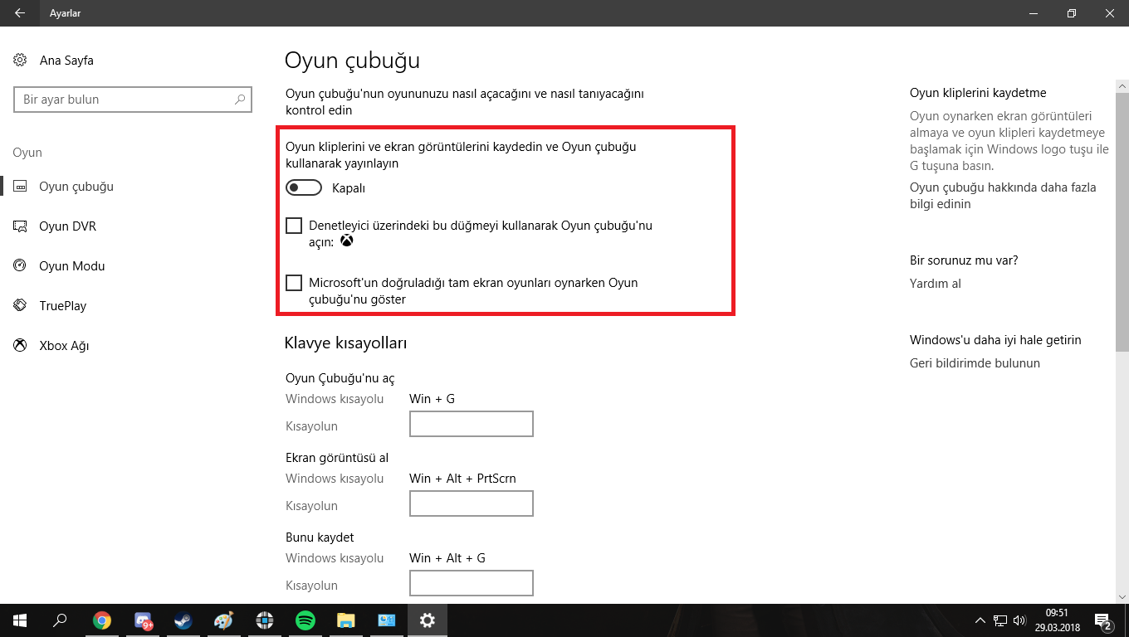
Task: Open Spotify from the taskbar
Action: [x=305, y=620]
